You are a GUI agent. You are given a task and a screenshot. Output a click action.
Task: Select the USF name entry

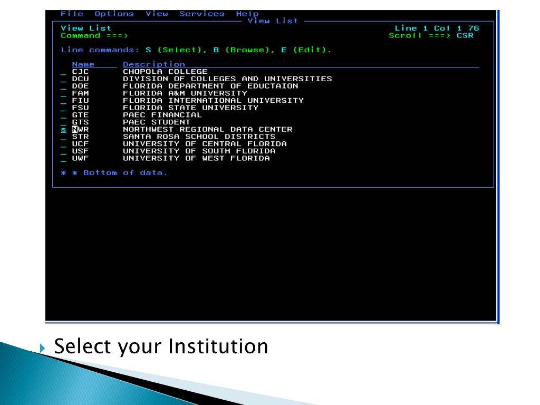pyautogui.click(x=80, y=151)
